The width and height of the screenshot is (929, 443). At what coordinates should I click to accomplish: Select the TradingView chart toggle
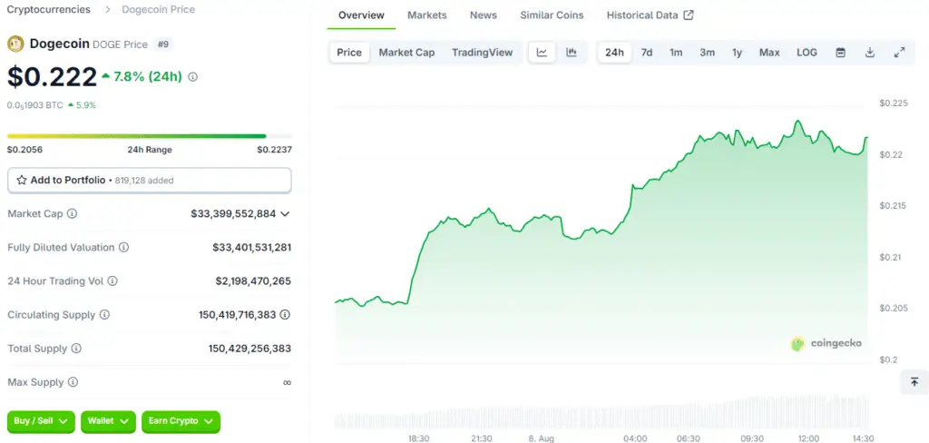coord(483,52)
